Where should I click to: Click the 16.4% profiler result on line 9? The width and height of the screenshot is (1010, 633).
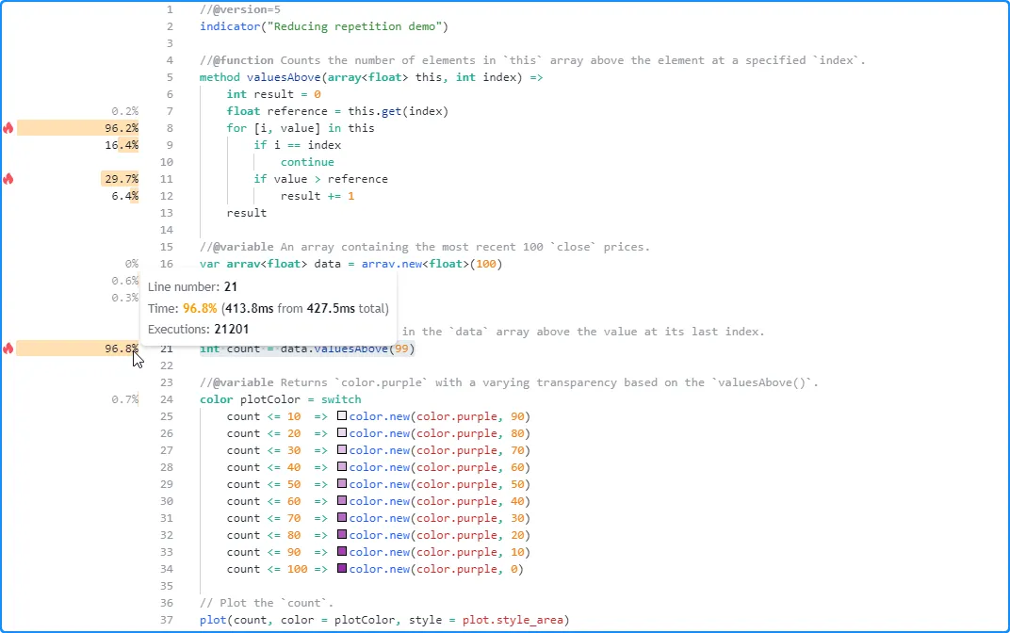click(122, 145)
